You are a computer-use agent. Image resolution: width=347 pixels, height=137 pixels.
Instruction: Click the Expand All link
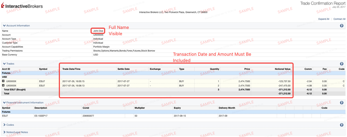[324, 19]
